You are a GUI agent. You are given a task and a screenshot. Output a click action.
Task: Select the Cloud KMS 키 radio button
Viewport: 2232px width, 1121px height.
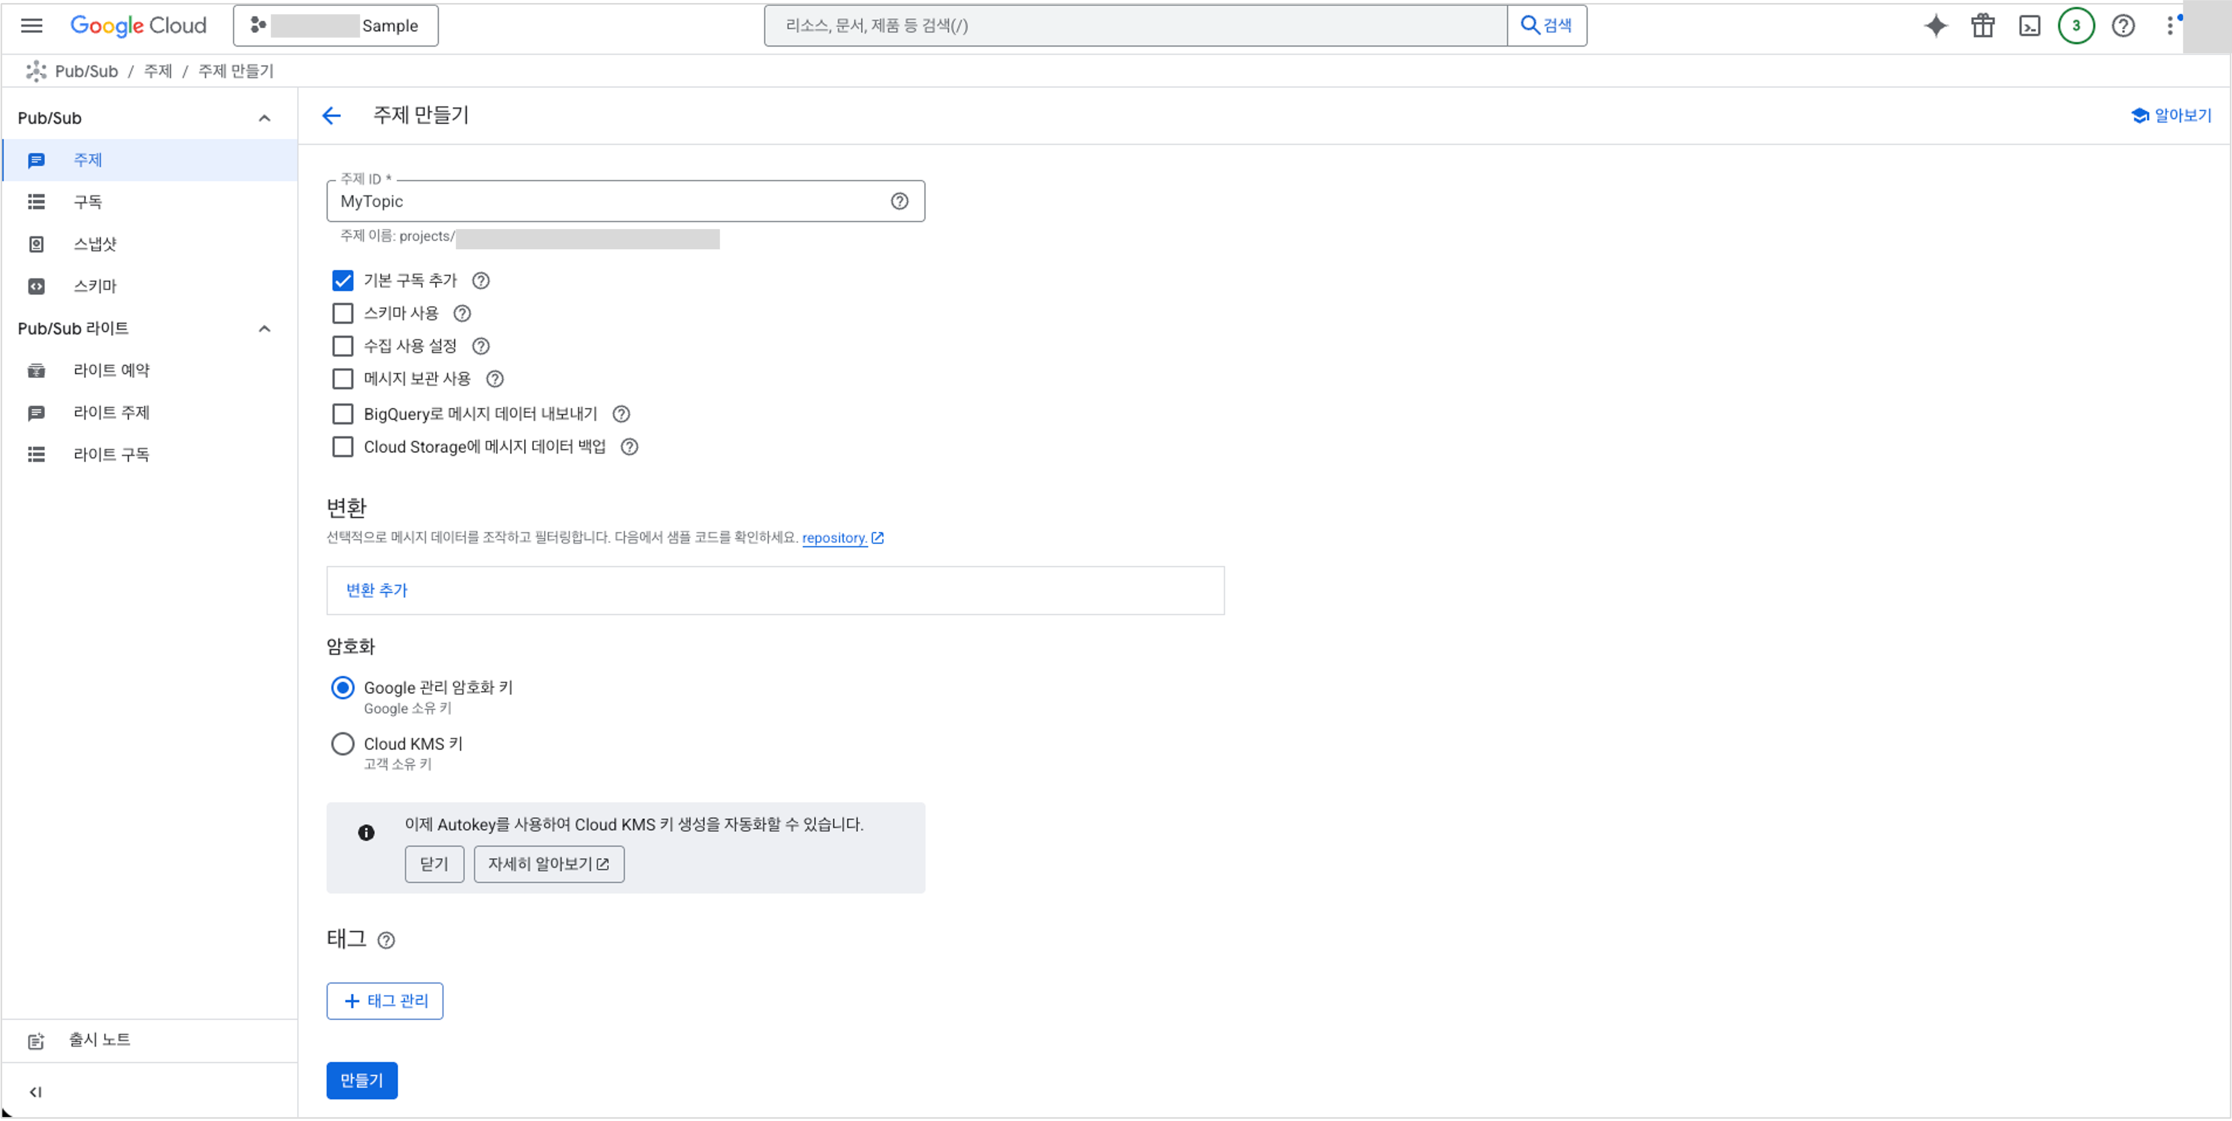342,743
